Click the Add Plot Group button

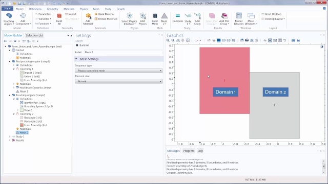[224, 19]
